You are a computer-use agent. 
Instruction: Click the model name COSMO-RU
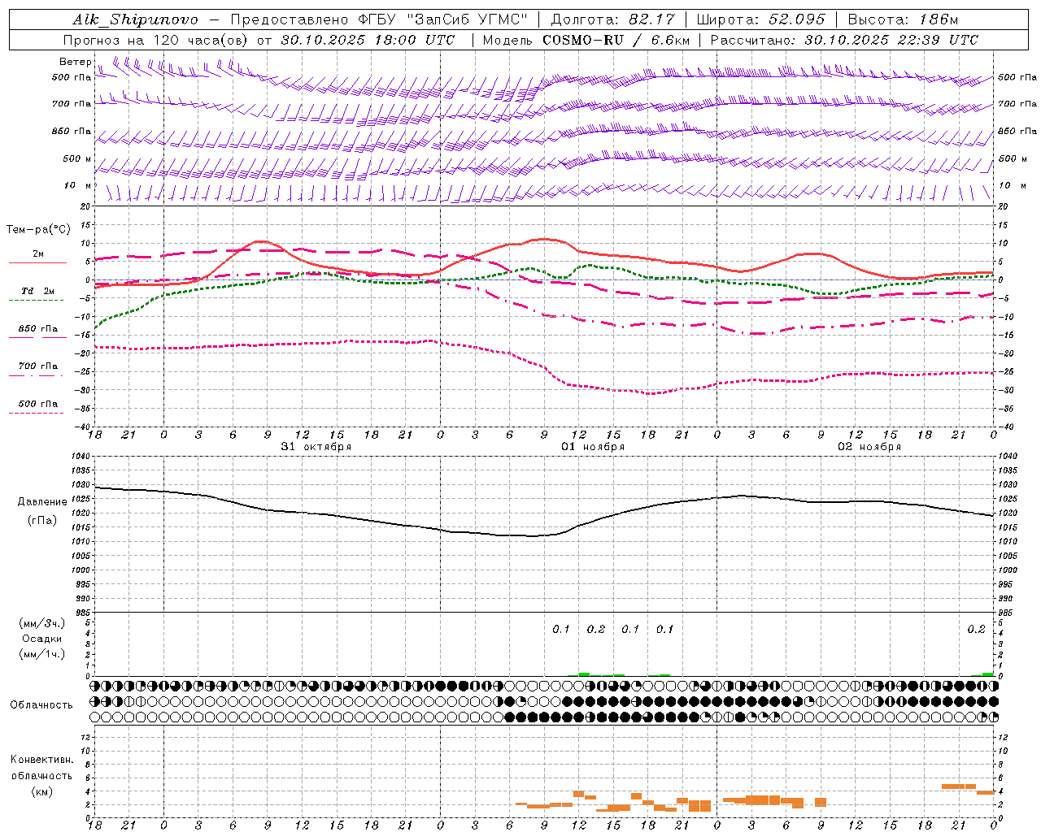(582, 40)
